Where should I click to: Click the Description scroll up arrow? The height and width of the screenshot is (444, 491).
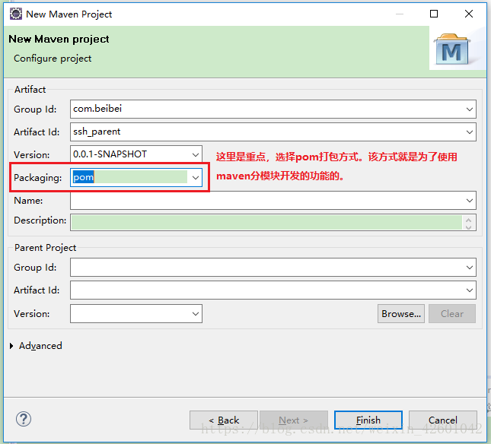coord(468,219)
